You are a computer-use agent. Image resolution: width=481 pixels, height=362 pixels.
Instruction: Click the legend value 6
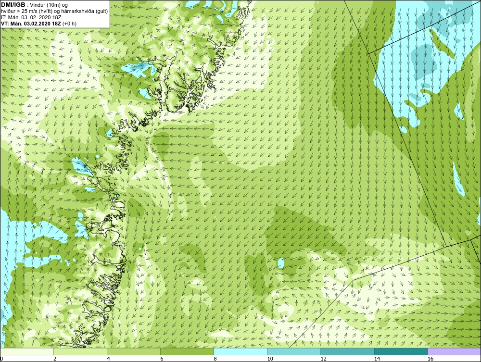(162, 359)
